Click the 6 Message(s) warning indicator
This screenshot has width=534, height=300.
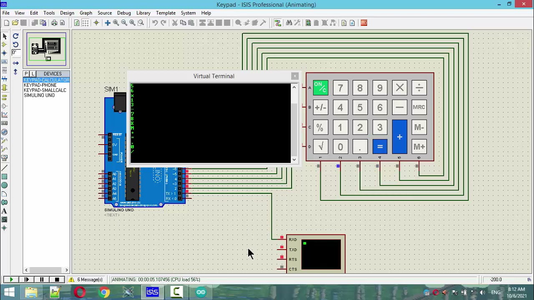click(86, 280)
